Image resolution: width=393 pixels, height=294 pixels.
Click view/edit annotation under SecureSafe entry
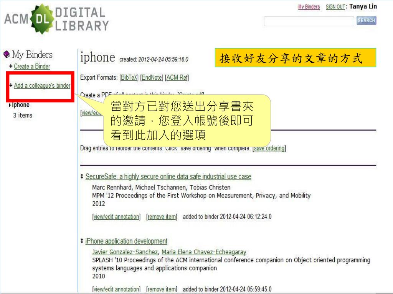[x=116, y=217]
